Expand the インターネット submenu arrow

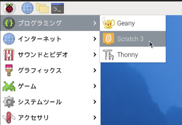(x=95, y=39)
